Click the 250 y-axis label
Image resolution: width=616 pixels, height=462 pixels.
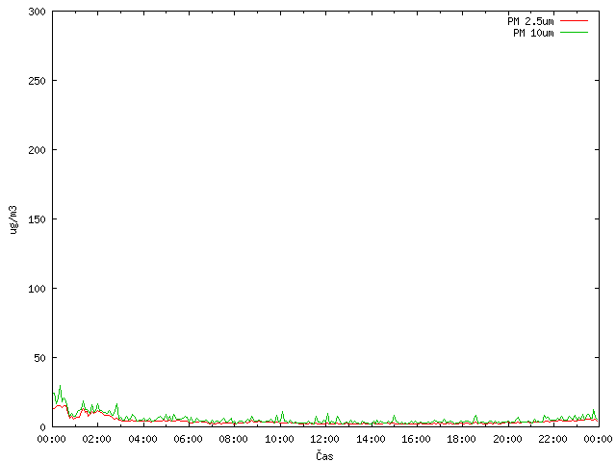click(x=37, y=81)
